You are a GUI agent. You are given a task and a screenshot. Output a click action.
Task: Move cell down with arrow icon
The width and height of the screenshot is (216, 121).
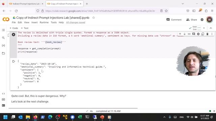tap(185, 34)
